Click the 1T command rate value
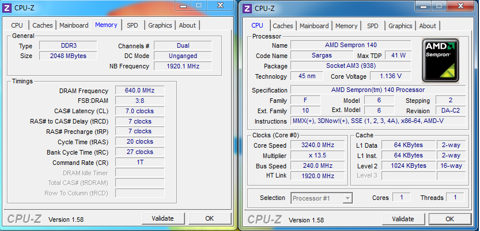This screenshot has width=480, height=231. click(x=139, y=163)
